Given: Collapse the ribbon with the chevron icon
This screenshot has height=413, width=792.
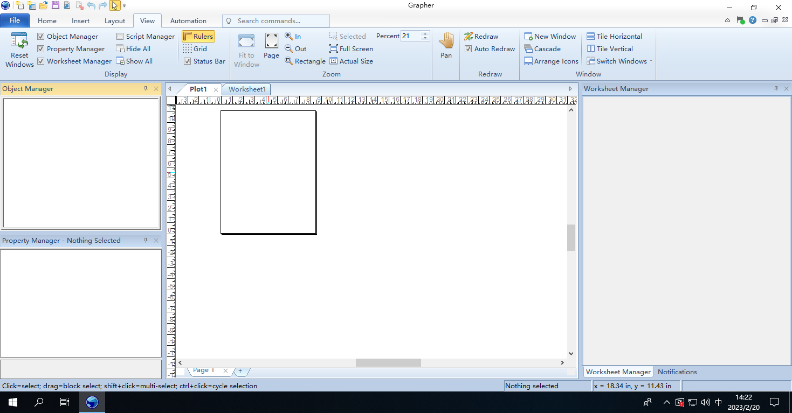Looking at the screenshot, I should tap(728, 20).
